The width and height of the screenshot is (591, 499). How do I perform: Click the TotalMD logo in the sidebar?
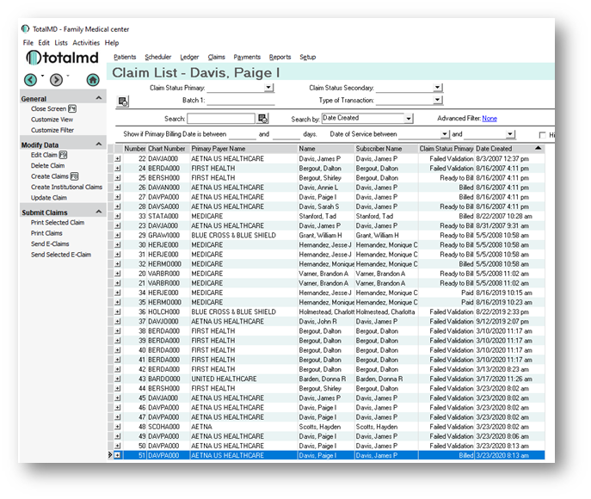click(x=62, y=58)
